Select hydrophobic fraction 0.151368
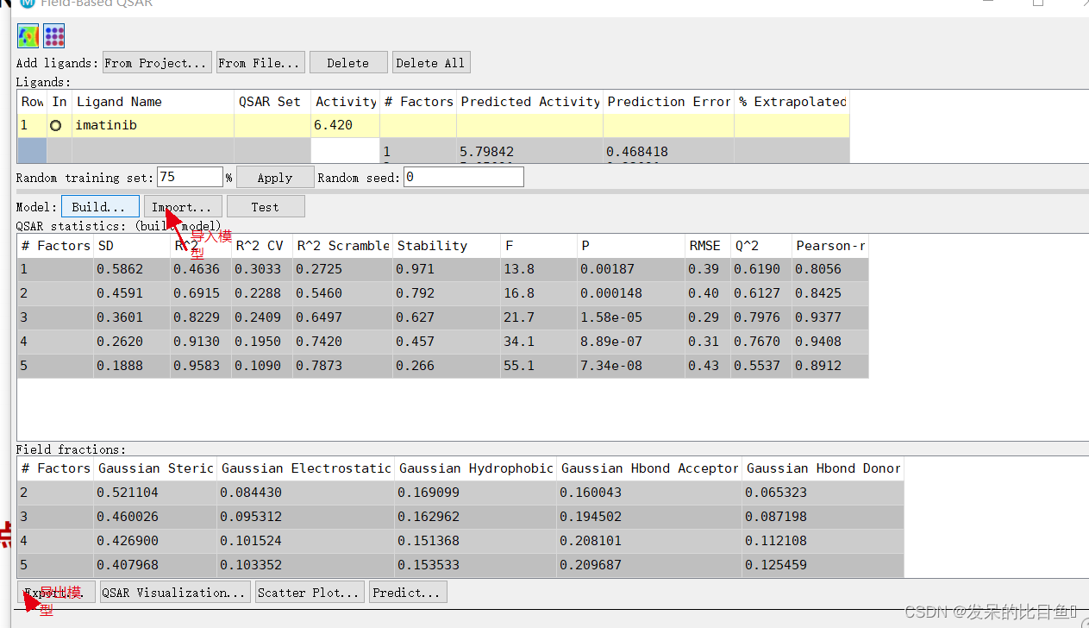Viewport: 1089px width, 628px height. point(475,541)
